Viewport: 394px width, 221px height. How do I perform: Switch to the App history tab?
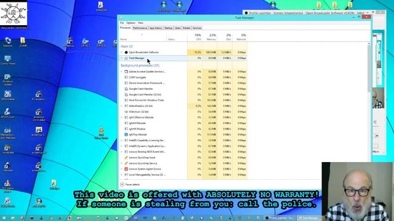point(156,28)
